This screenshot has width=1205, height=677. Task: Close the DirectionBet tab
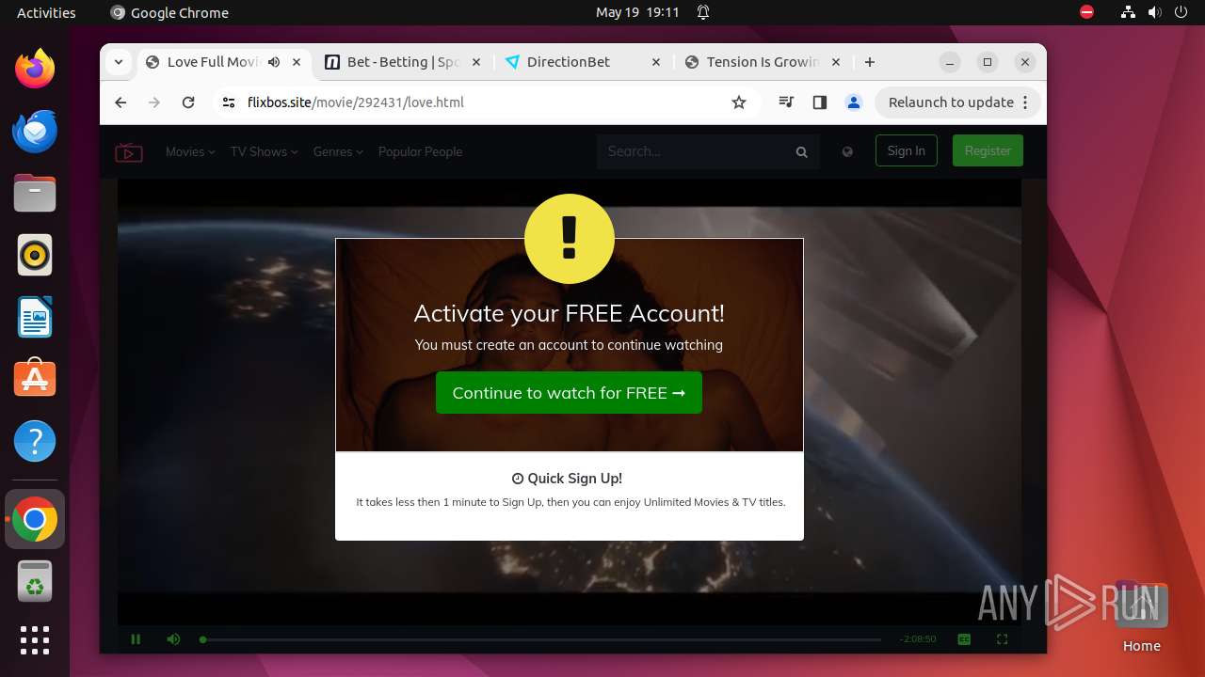click(656, 62)
